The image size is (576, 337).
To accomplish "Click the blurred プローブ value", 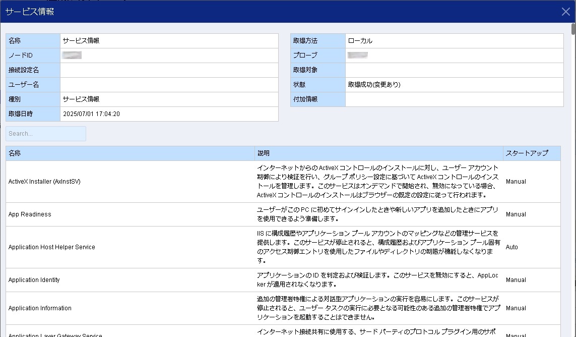I will point(358,55).
